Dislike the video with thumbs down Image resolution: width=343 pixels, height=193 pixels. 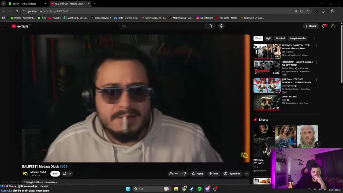coord(184,174)
